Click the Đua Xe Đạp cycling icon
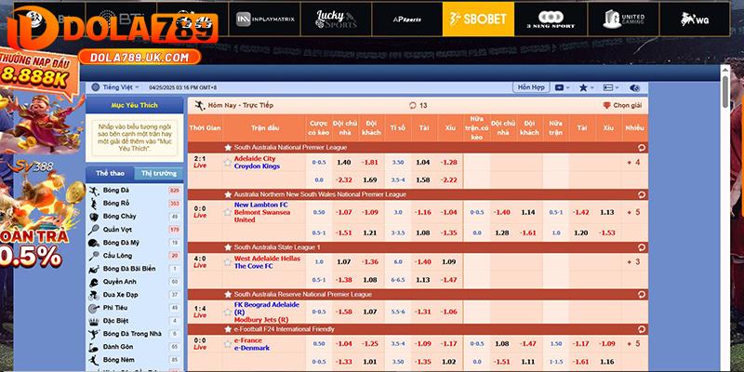 click(94, 295)
